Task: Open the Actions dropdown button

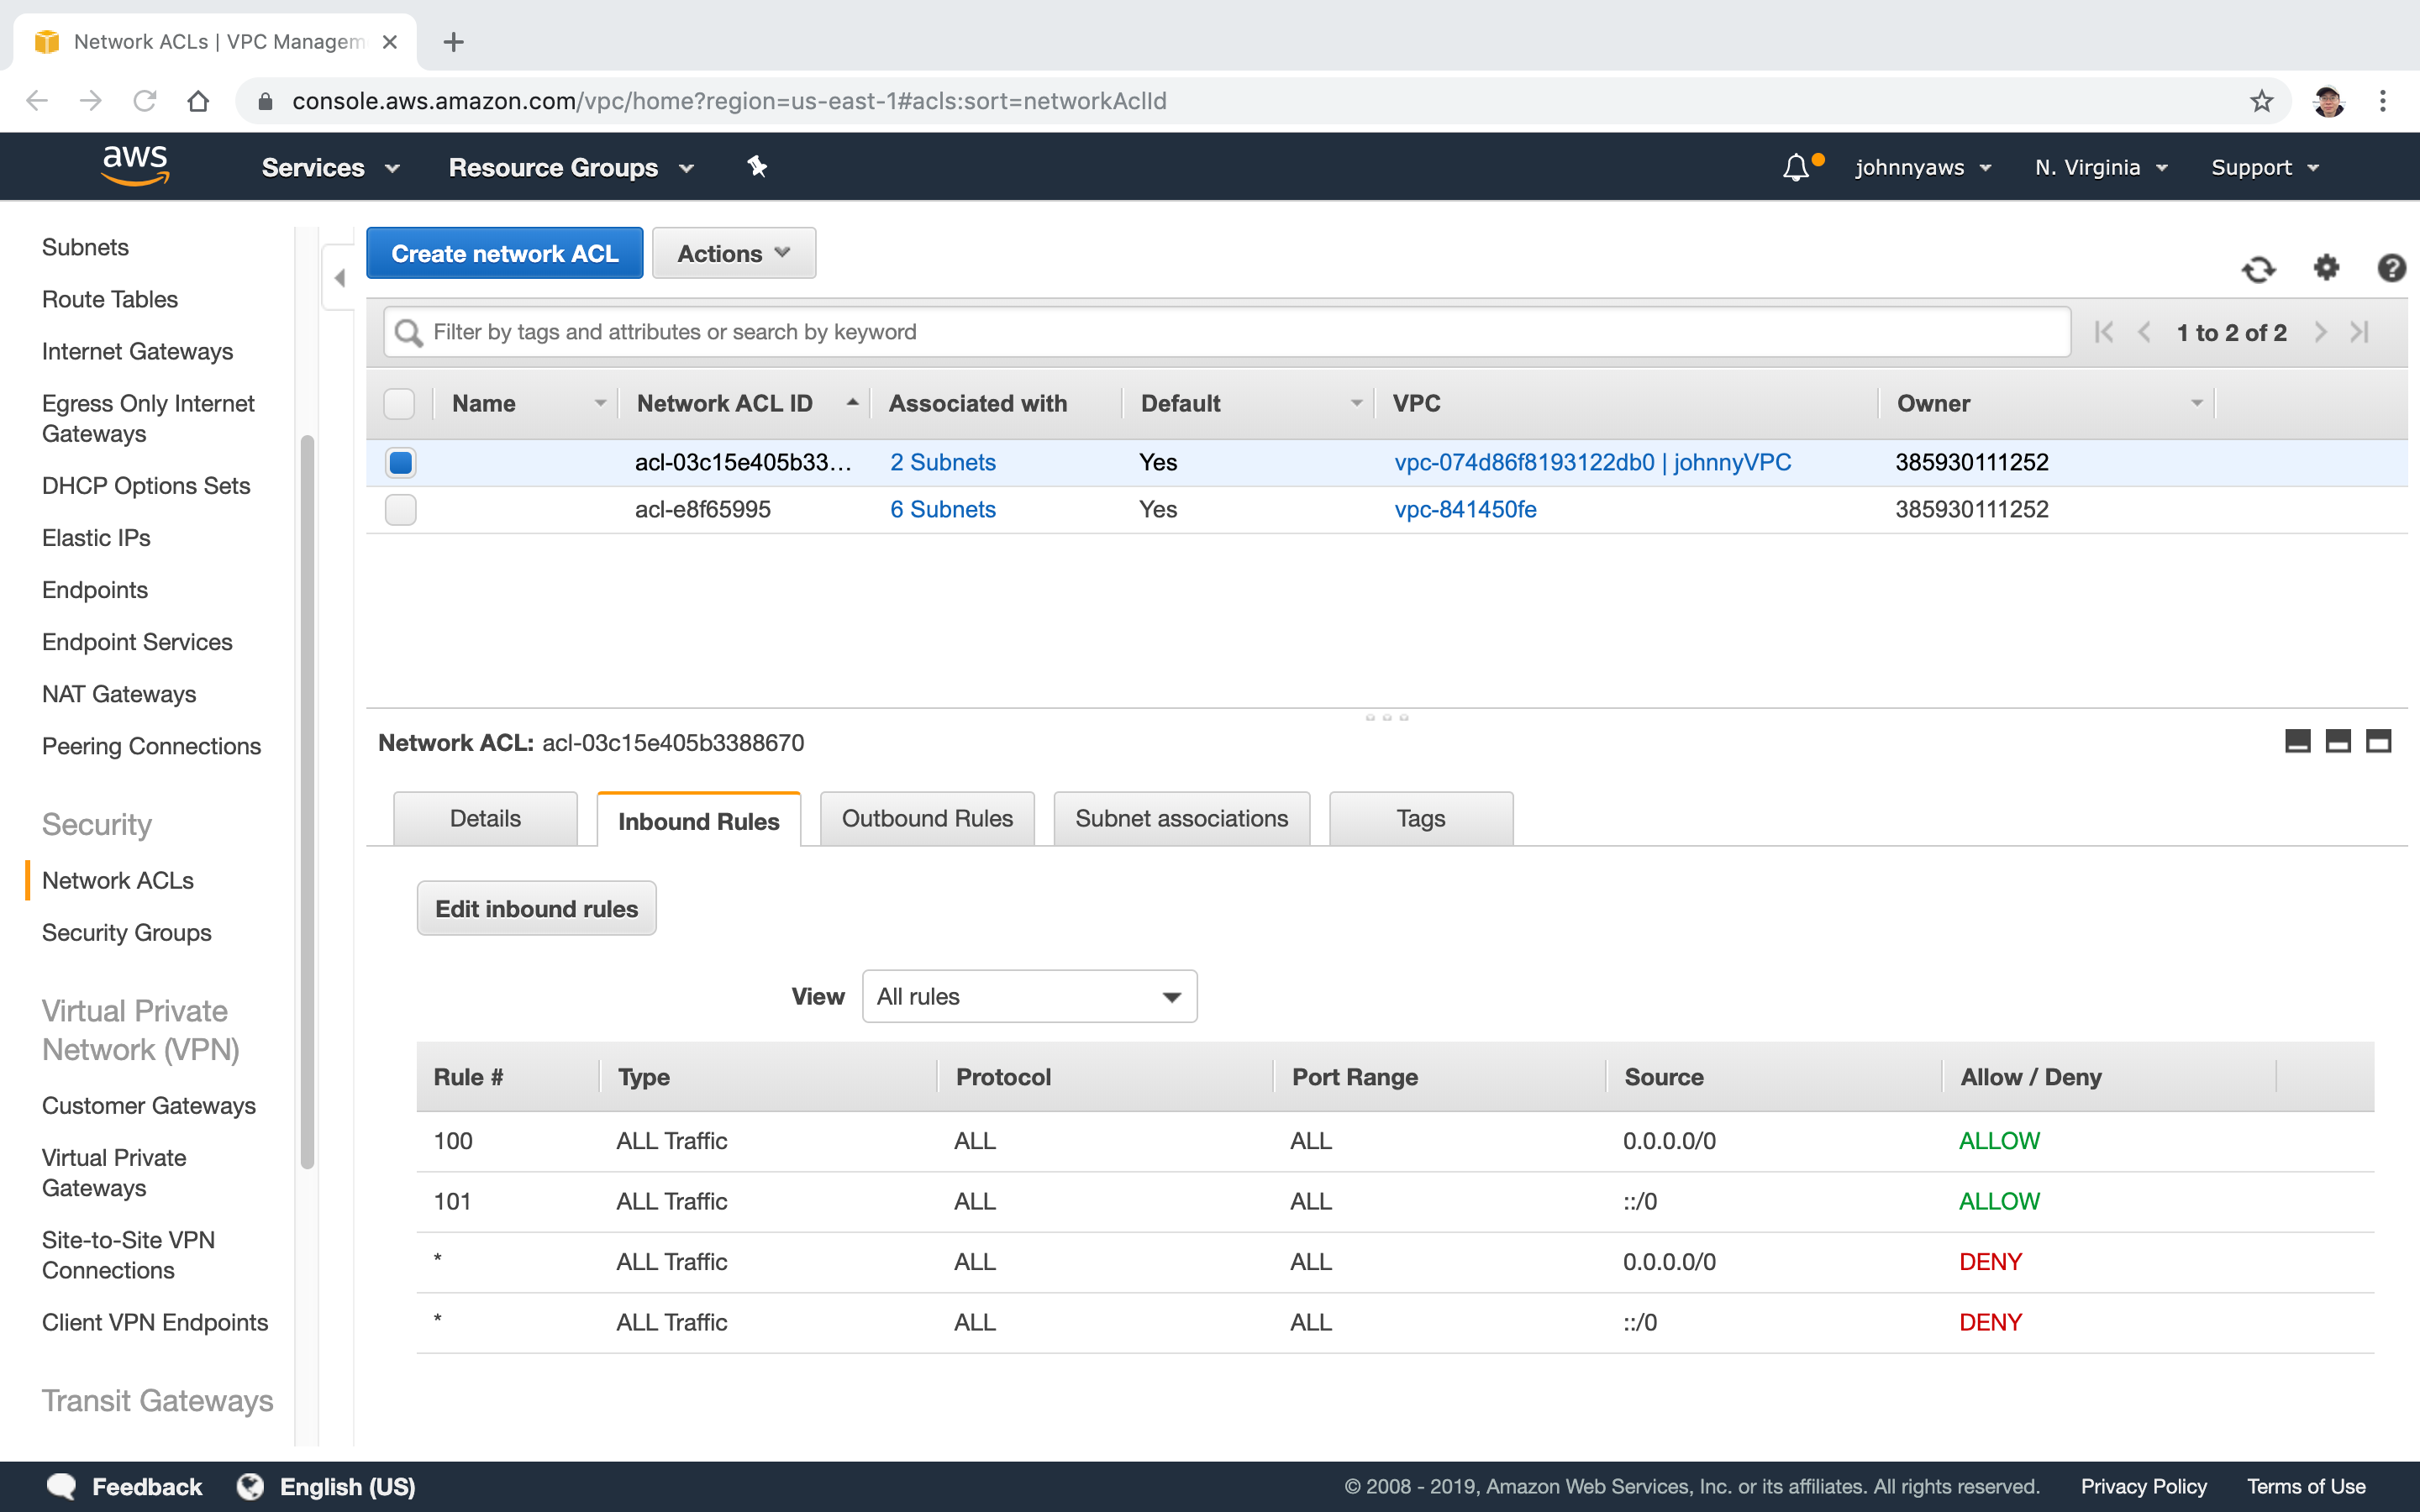Action: click(x=733, y=253)
